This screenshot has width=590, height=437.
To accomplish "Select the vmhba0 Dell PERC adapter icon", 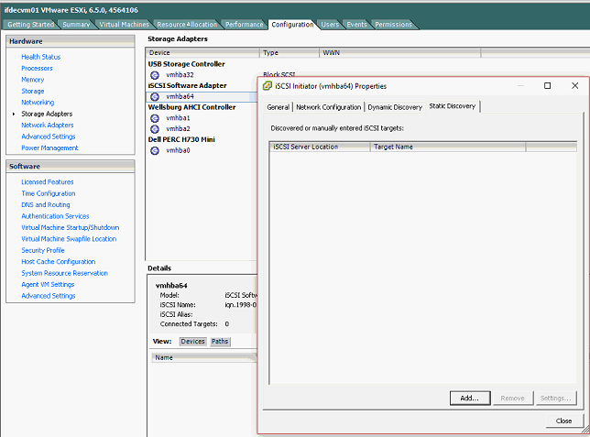I will click(155, 150).
